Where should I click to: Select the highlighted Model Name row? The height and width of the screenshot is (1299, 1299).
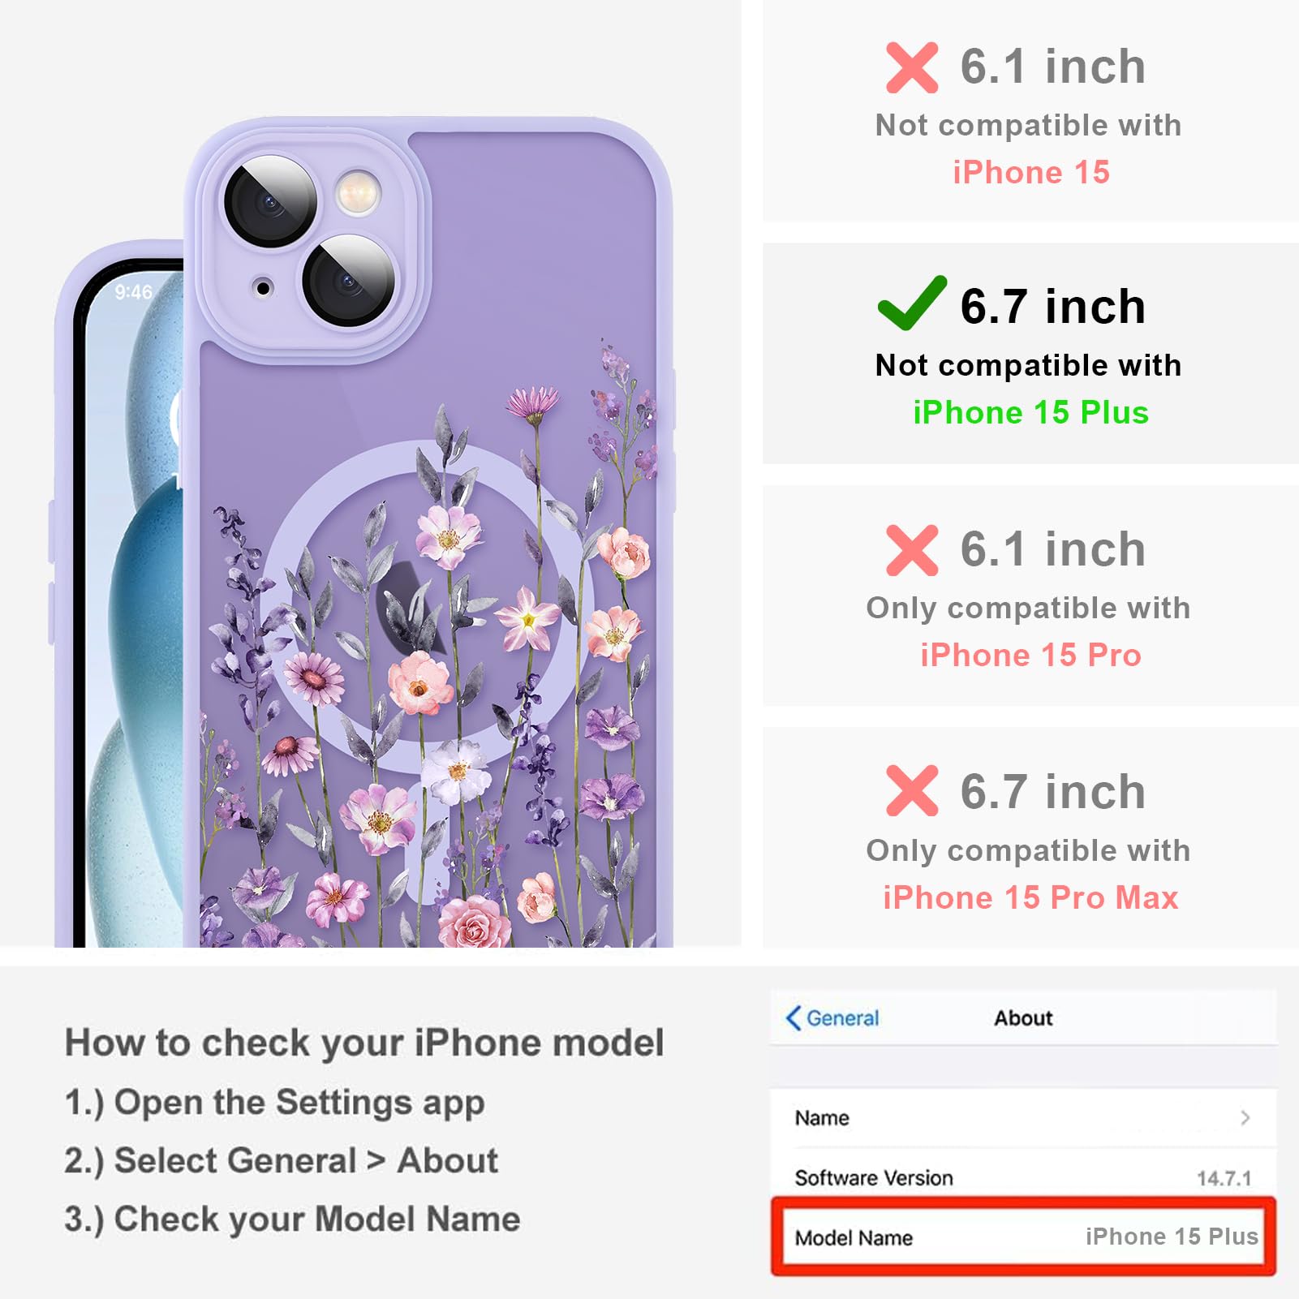pos(1023,1237)
